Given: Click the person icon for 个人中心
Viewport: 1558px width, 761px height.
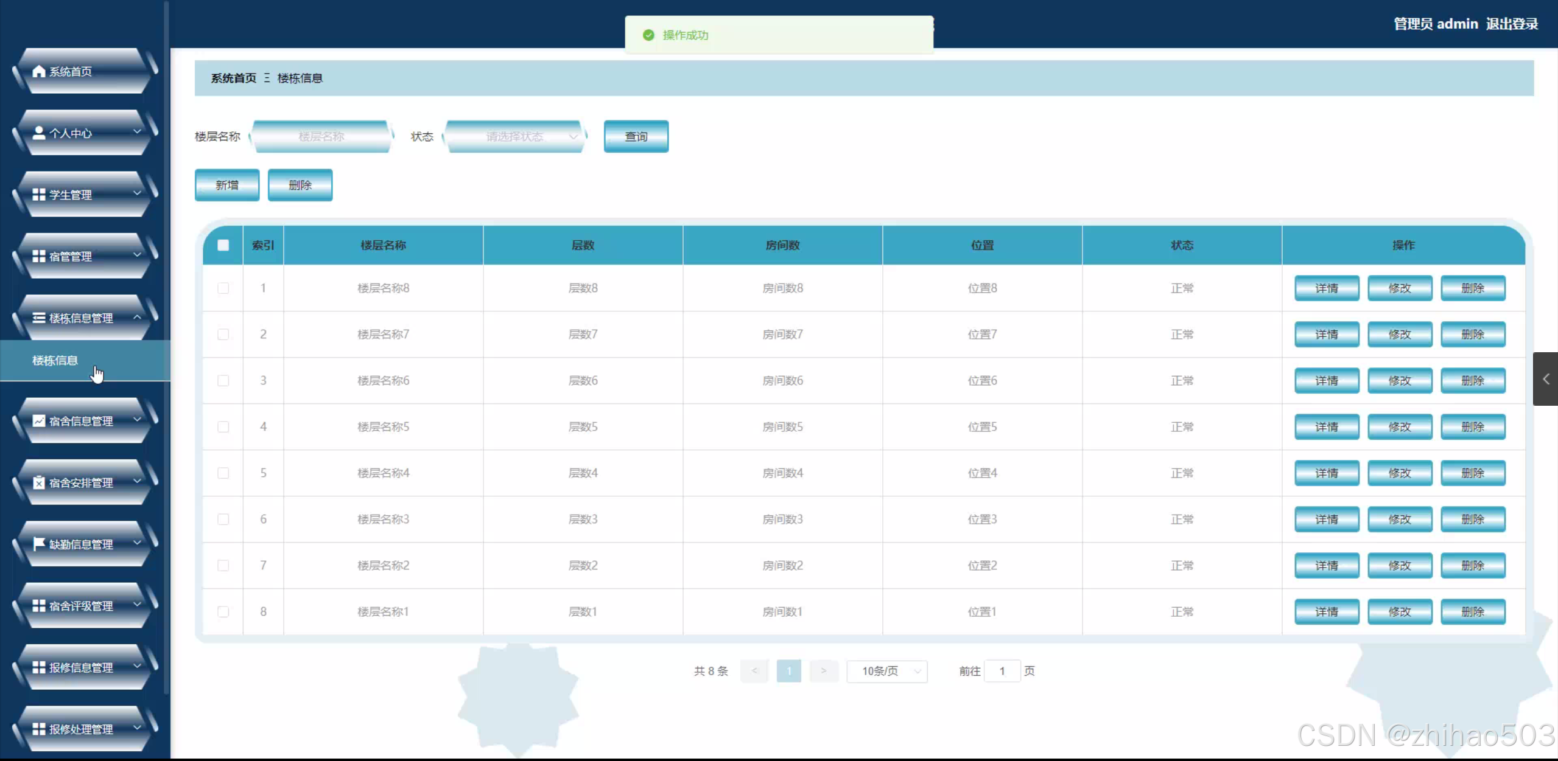Looking at the screenshot, I should point(39,133).
